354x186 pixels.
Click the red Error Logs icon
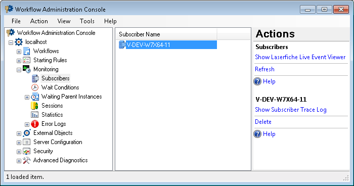[35, 124]
